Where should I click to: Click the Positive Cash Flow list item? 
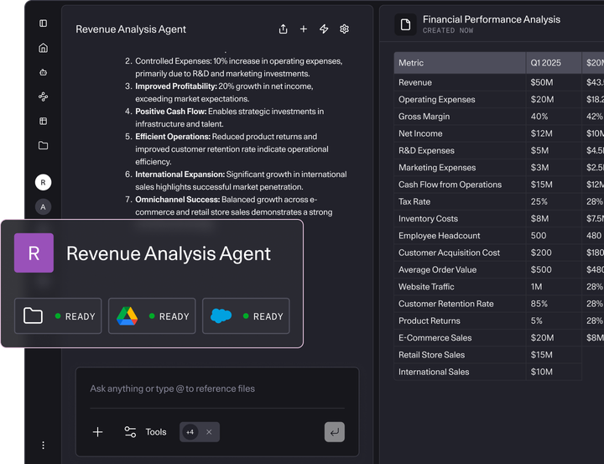(229, 117)
